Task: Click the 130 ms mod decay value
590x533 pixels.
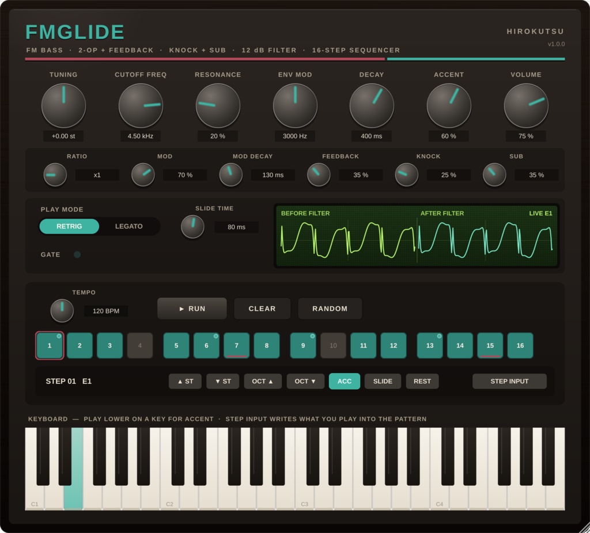Action: [x=273, y=175]
